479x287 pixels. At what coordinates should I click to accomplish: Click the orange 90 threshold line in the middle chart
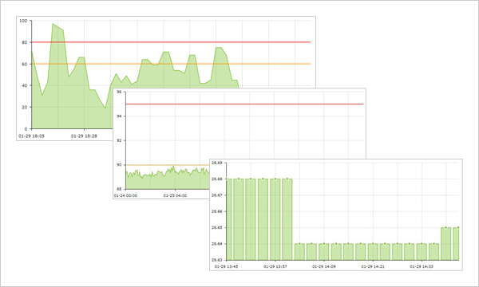pos(168,165)
